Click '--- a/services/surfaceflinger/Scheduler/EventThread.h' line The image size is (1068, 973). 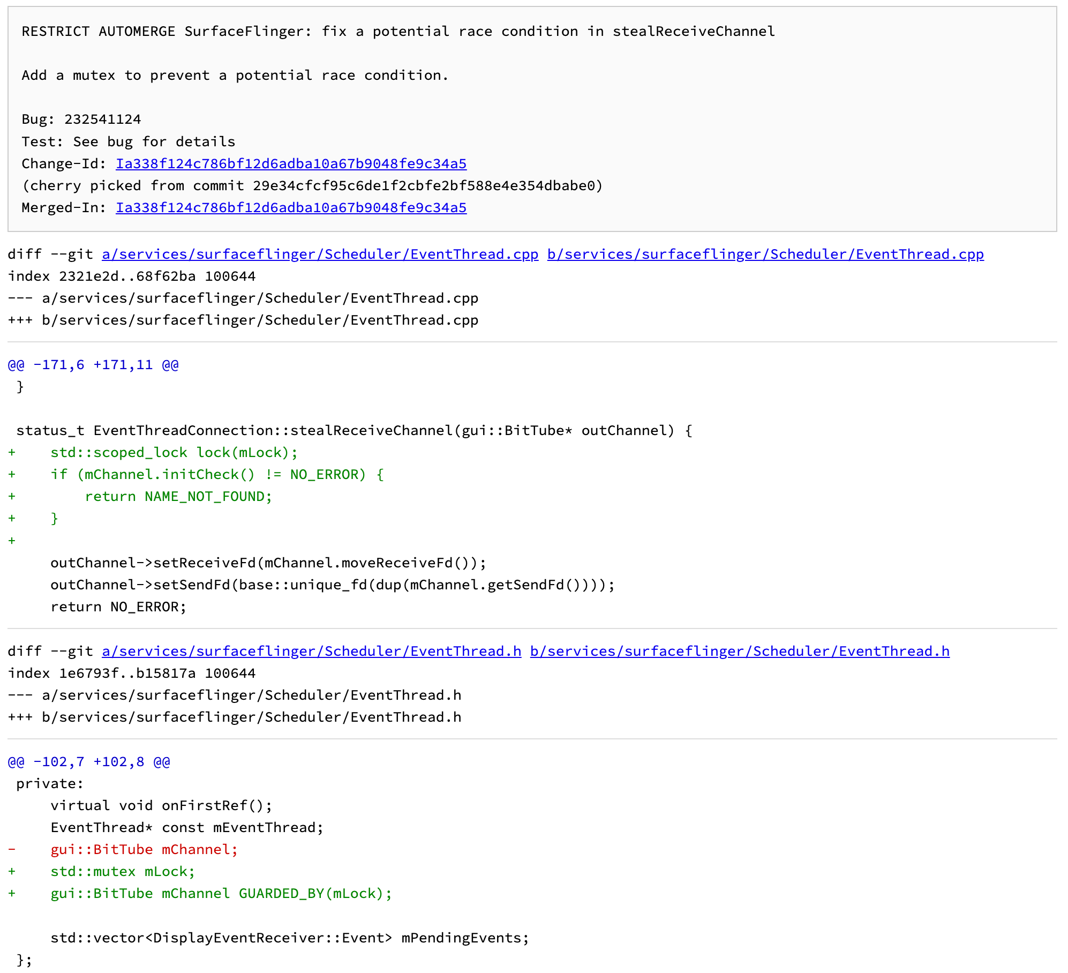(x=235, y=695)
